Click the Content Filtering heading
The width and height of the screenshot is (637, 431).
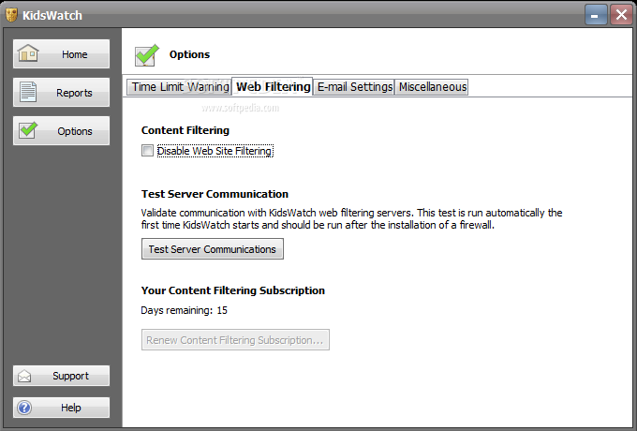pyautogui.click(x=185, y=130)
